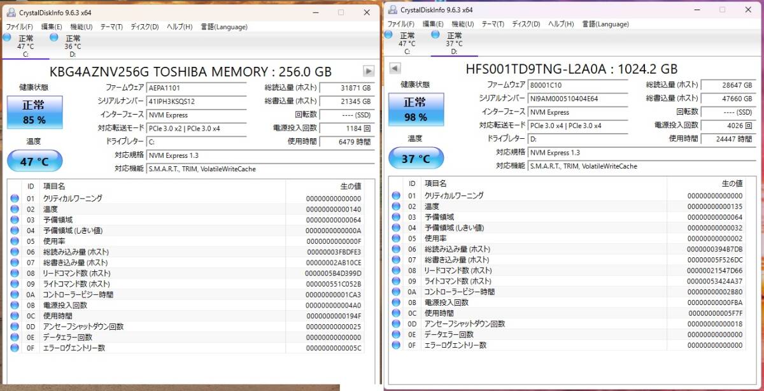
Task: Select orb for 使用時間 row in HFS001TD9TNG window
Action: coord(396,313)
